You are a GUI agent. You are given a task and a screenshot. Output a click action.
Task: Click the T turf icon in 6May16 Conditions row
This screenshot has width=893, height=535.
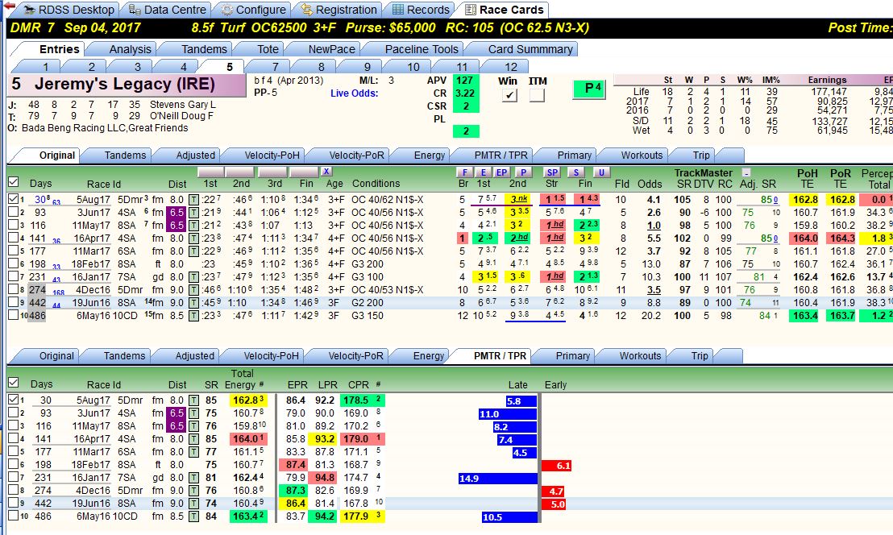pos(193,315)
